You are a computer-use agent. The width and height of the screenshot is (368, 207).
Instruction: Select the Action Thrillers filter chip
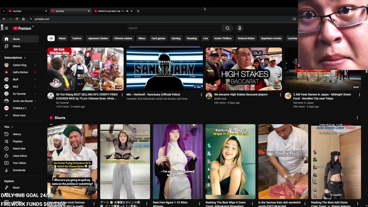click(x=223, y=39)
